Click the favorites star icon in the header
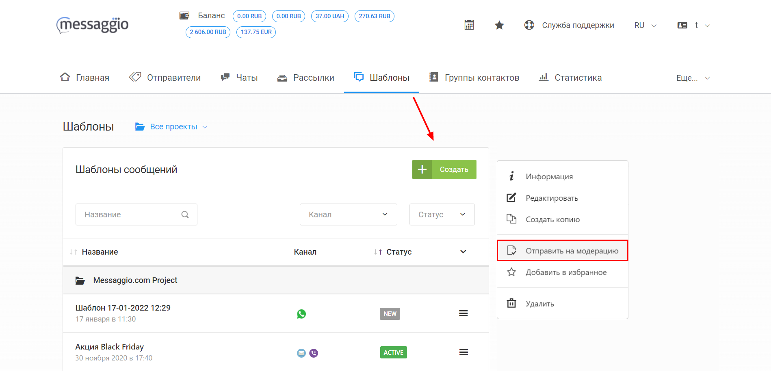The height and width of the screenshot is (371, 771). pos(499,25)
